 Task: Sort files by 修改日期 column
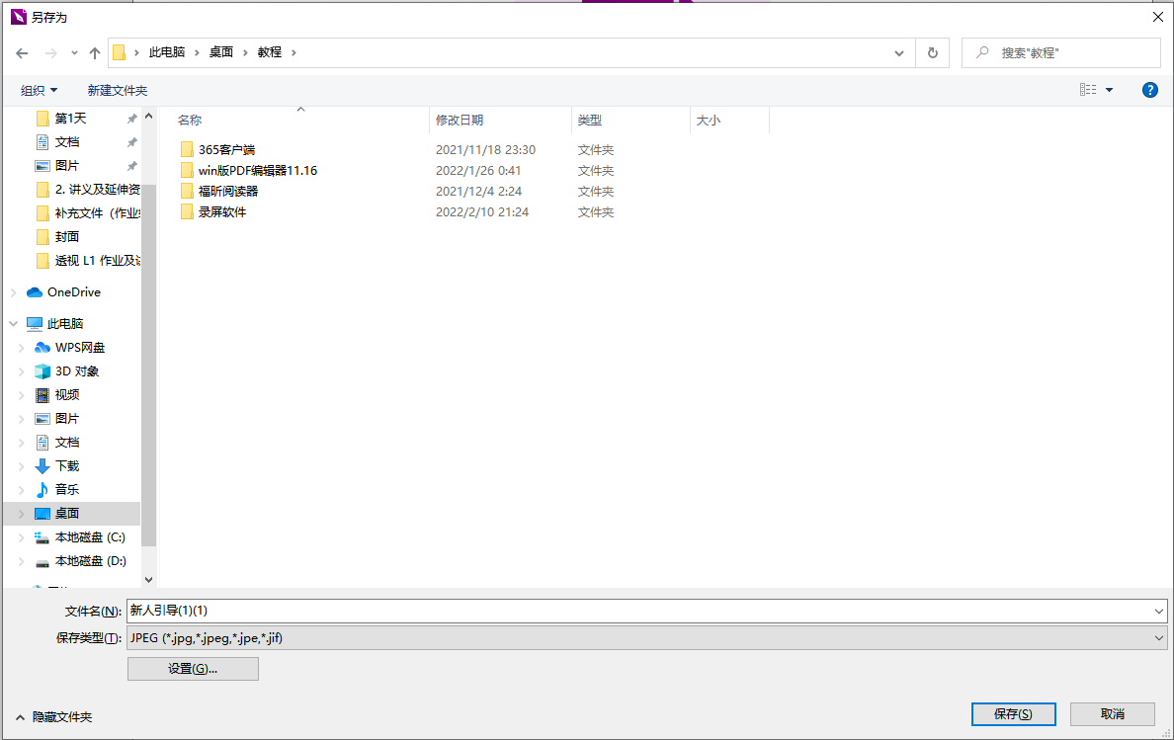click(460, 121)
